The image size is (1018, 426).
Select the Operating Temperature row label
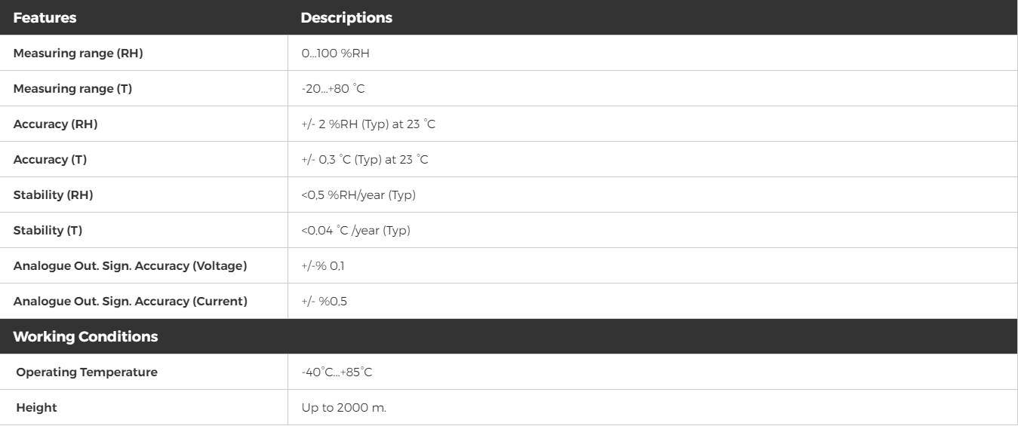(x=87, y=372)
